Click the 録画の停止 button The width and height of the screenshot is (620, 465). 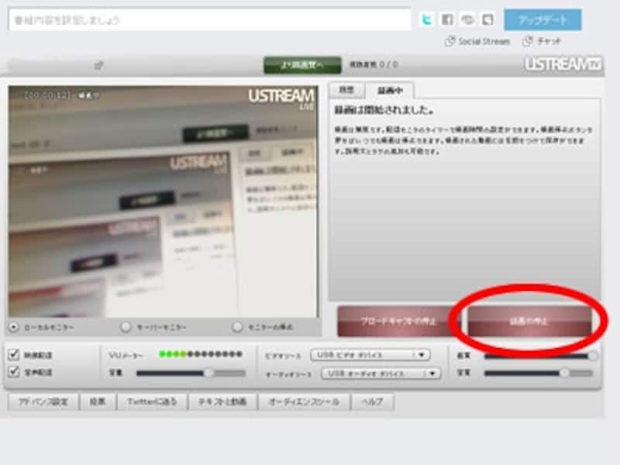(529, 321)
